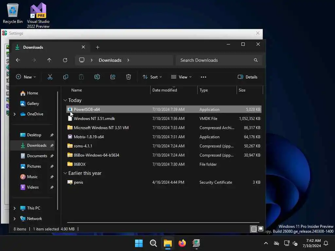Expand This PC tree node
The height and width of the screenshot is (251, 335).
[x=14, y=208]
